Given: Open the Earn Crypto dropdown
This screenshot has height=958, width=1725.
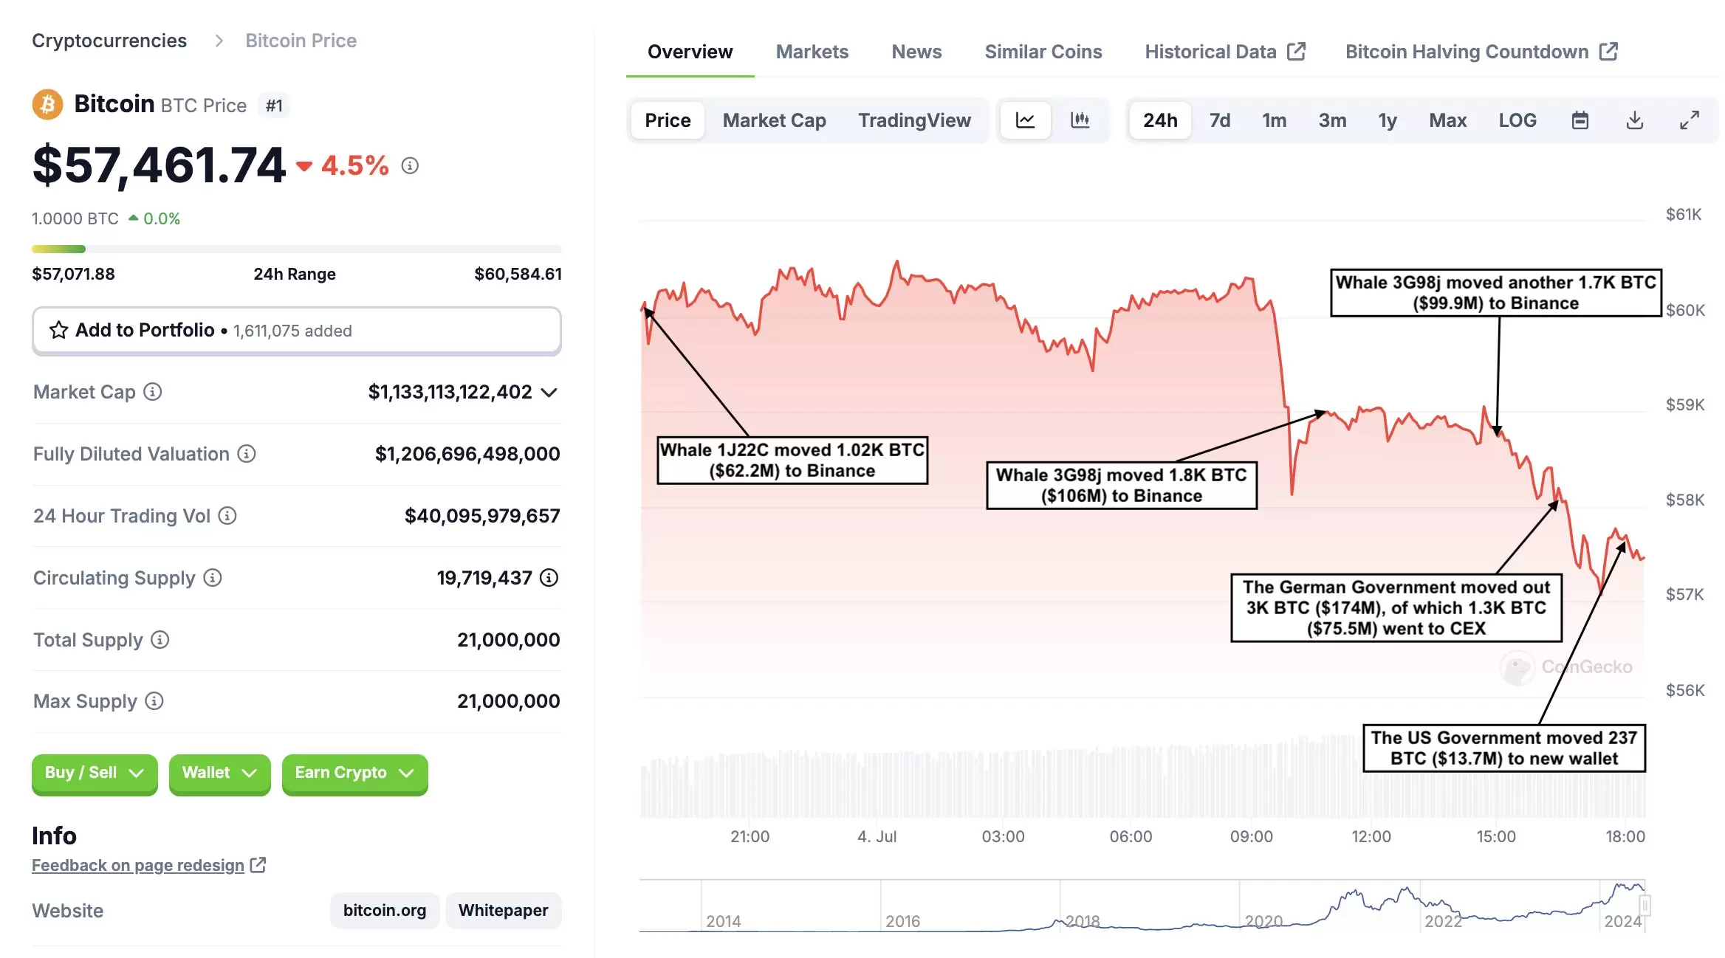Looking at the screenshot, I should click(x=354, y=773).
